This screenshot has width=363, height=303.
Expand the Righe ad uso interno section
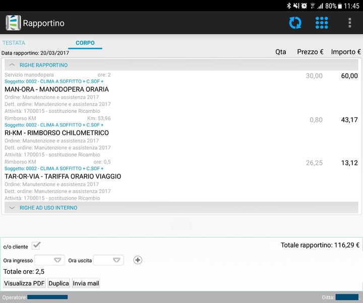(12, 208)
